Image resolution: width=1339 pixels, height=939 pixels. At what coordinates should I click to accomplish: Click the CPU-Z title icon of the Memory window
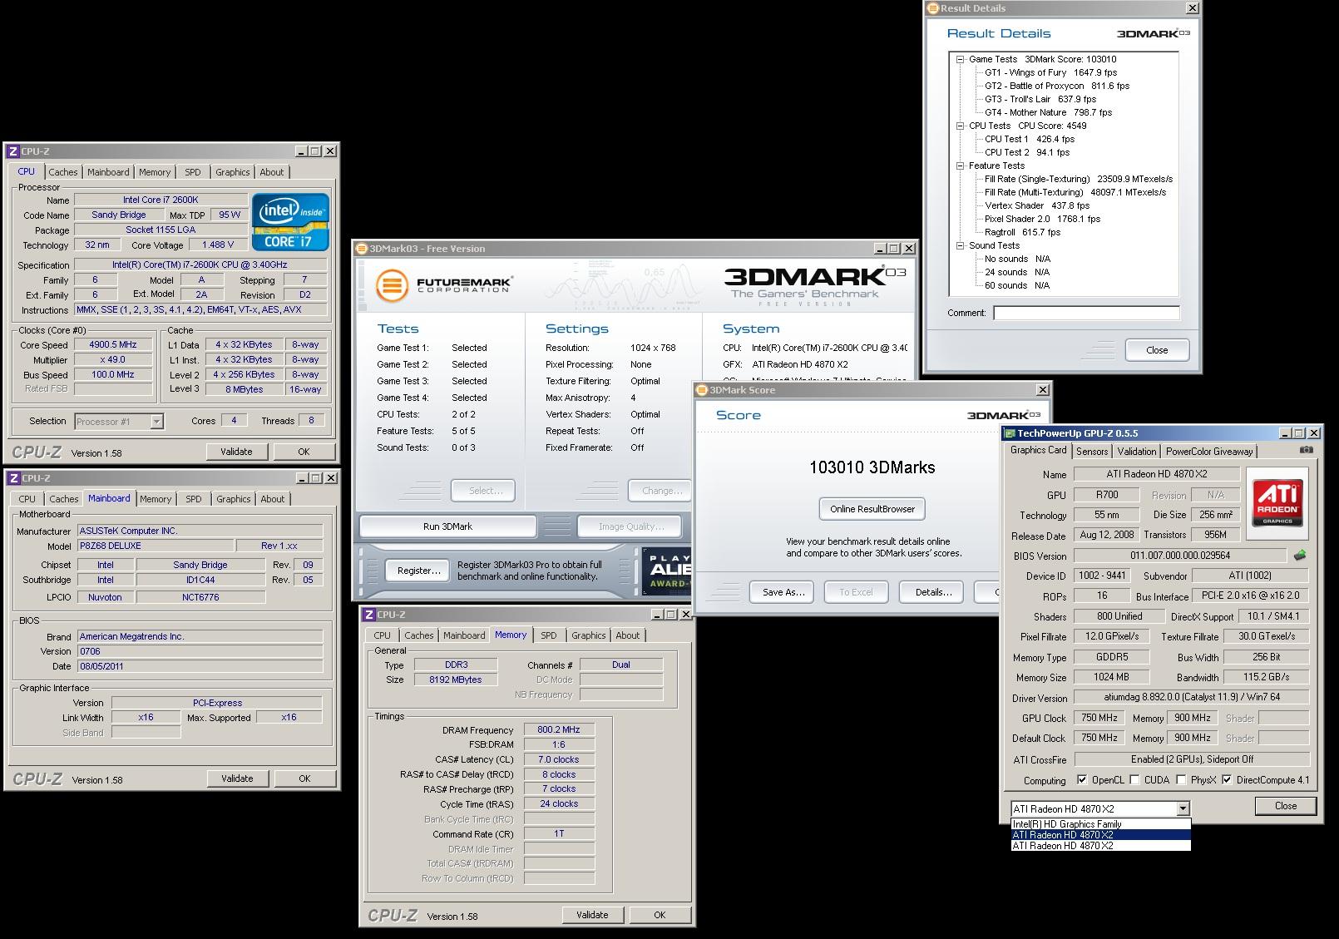point(368,615)
